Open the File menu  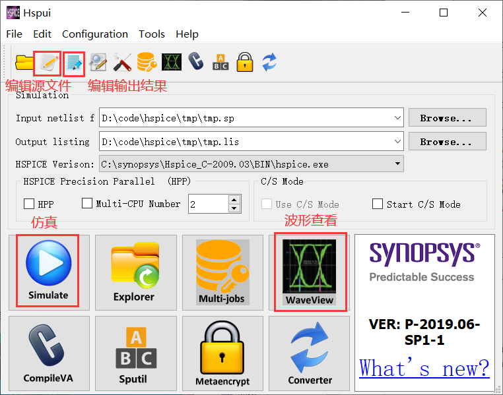tap(14, 34)
